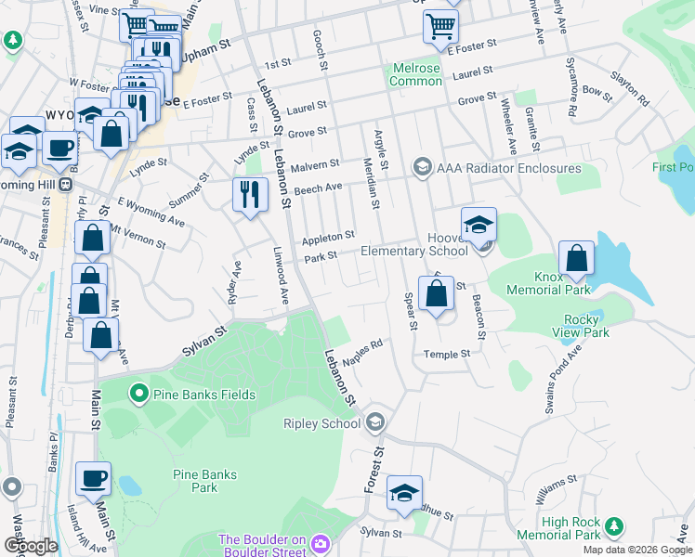Click the Slayton Rd label
This screenshot has width=695, height=557.
[630, 88]
